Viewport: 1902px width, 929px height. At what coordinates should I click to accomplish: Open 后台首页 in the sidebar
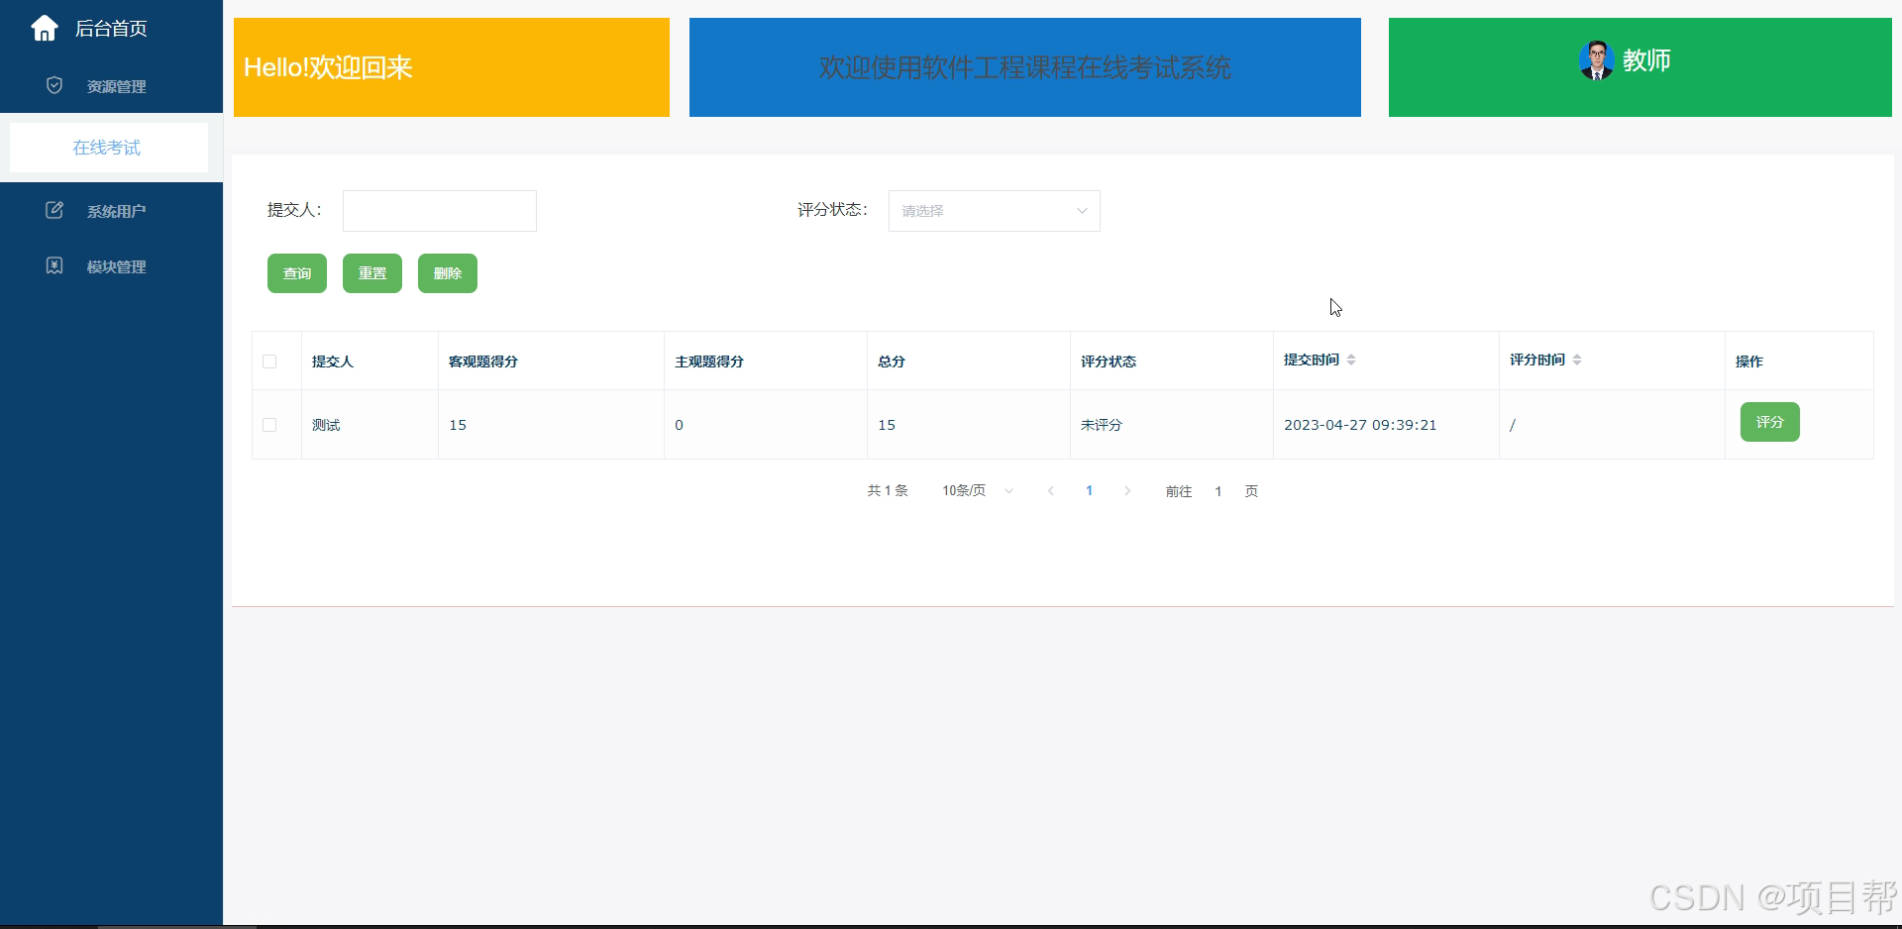click(x=111, y=29)
